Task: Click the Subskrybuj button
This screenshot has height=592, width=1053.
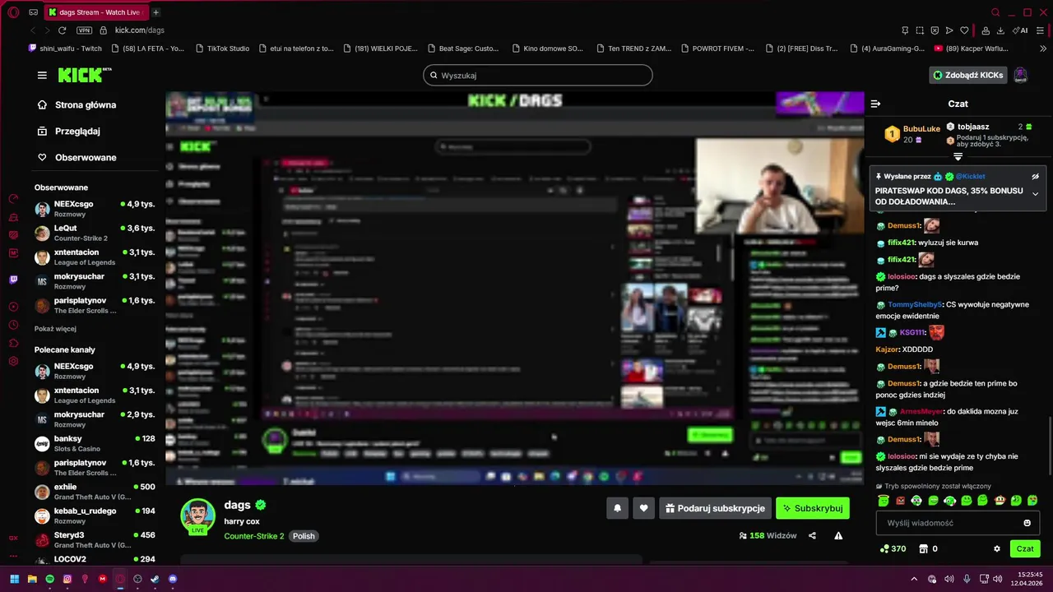Action: 812,508
